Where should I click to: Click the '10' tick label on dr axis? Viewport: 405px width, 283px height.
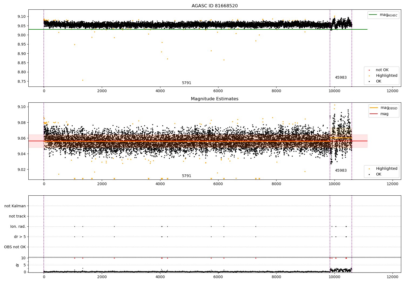pyautogui.click(x=23, y=258)
